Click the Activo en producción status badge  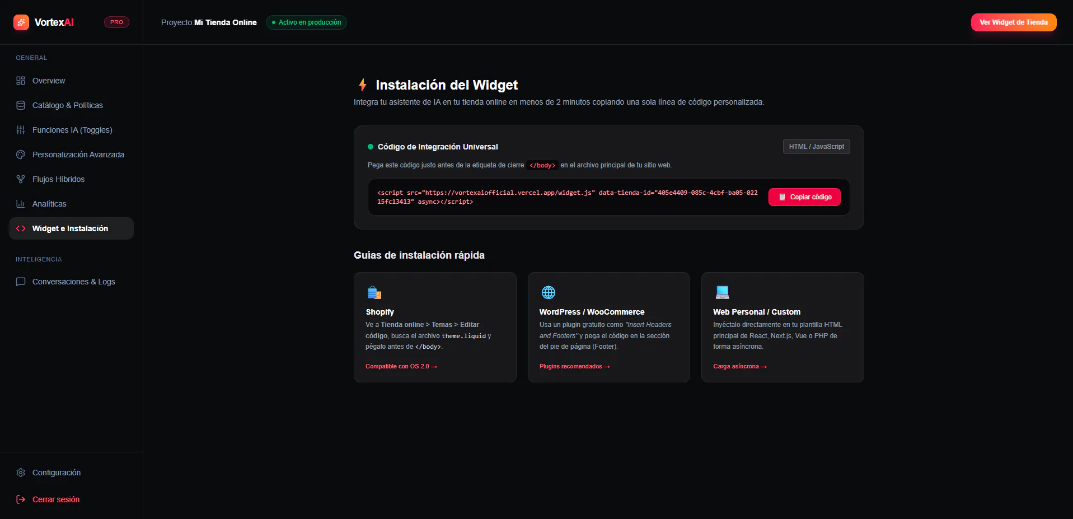pos(306,22)
